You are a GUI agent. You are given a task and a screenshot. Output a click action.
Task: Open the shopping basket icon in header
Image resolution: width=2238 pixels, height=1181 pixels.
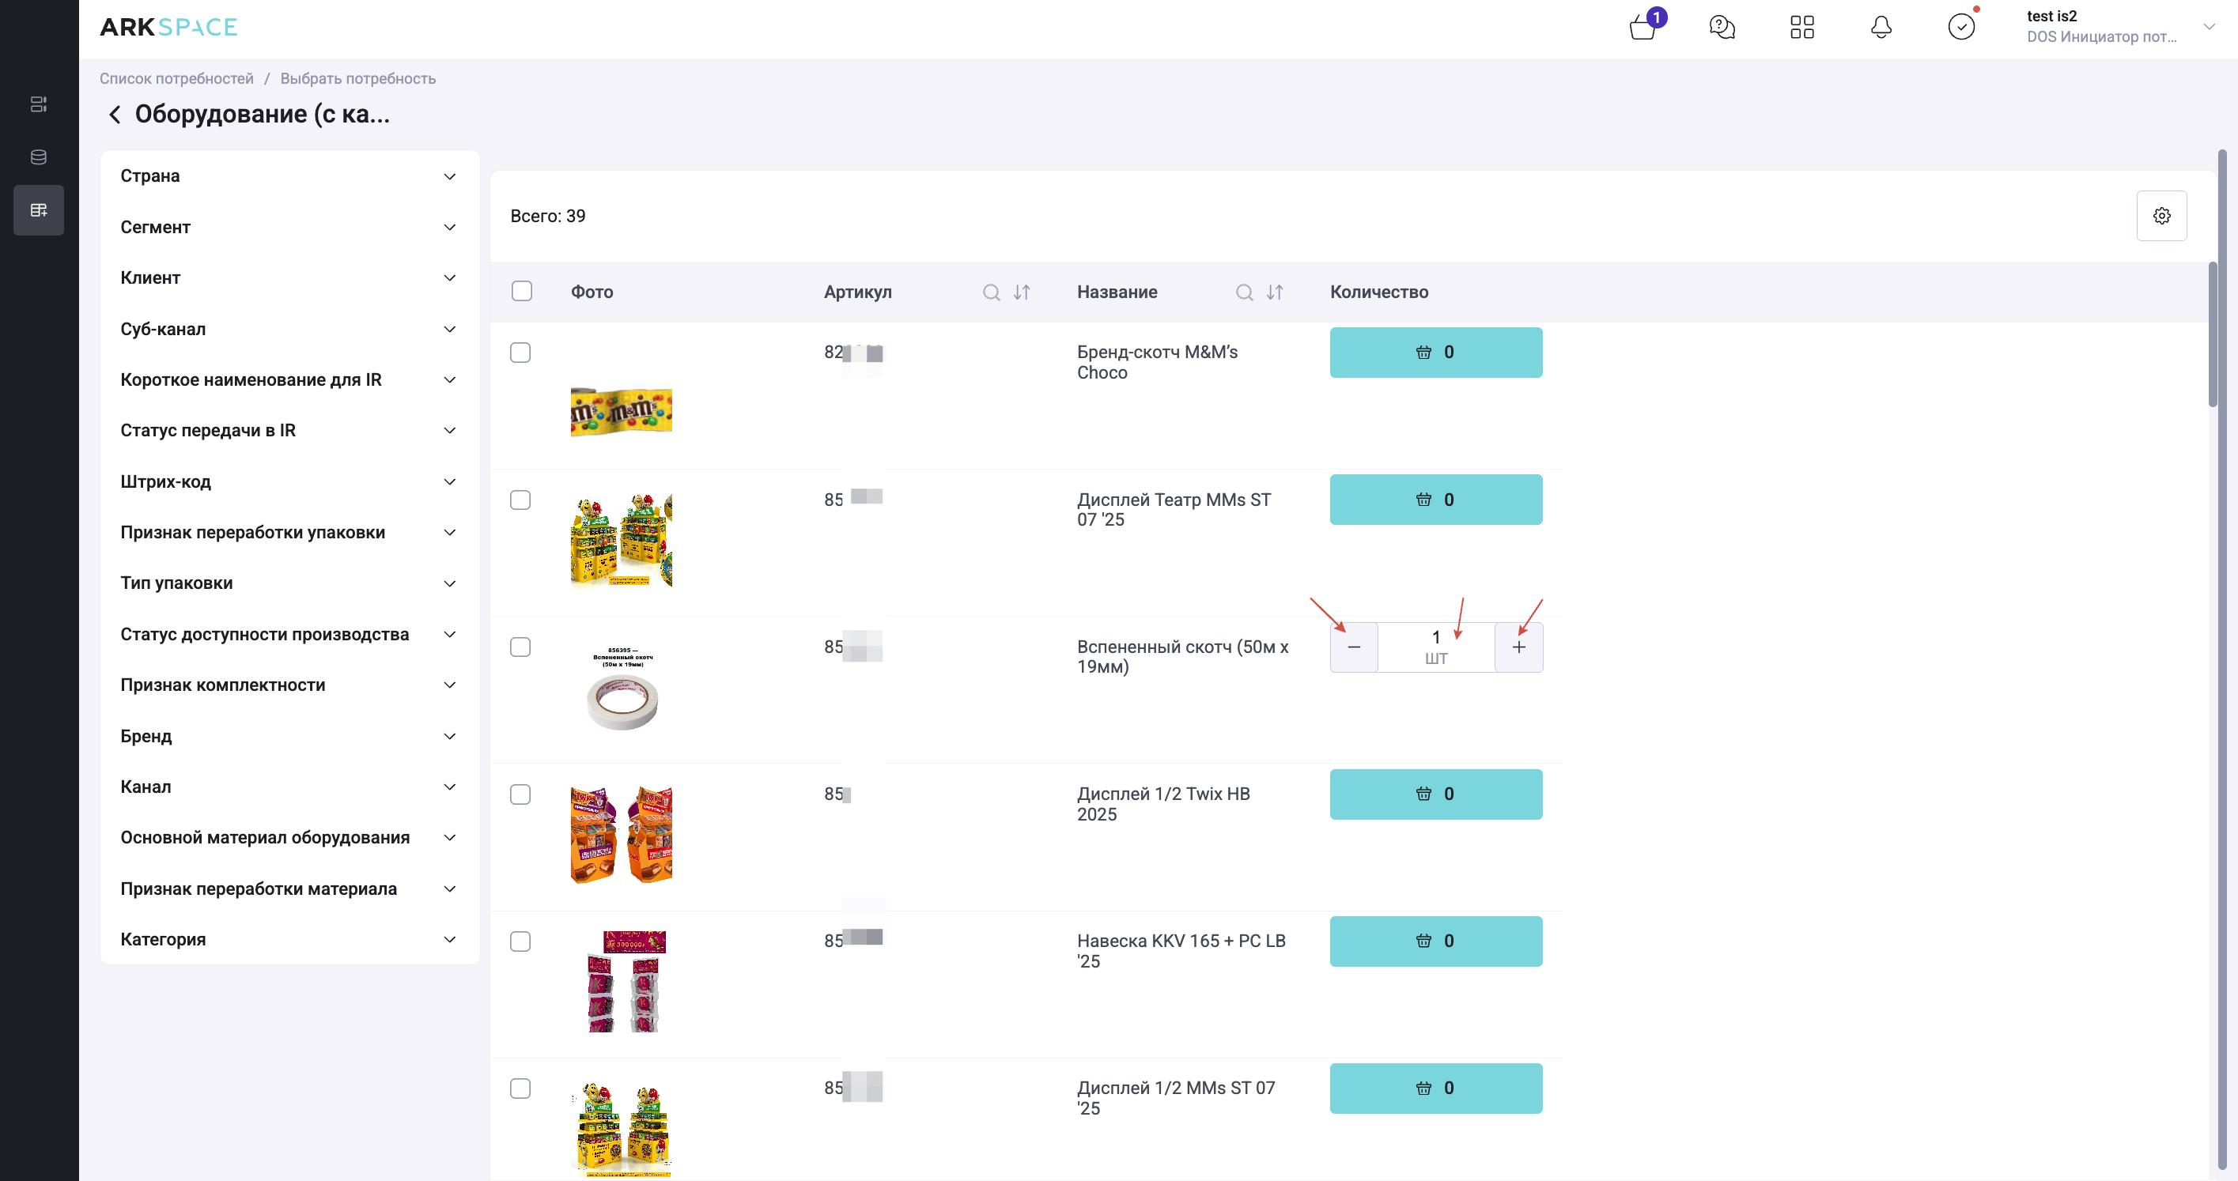coord(1642,27)
